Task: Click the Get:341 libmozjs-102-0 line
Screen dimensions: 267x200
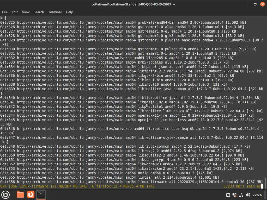Action: coord(128,102)
